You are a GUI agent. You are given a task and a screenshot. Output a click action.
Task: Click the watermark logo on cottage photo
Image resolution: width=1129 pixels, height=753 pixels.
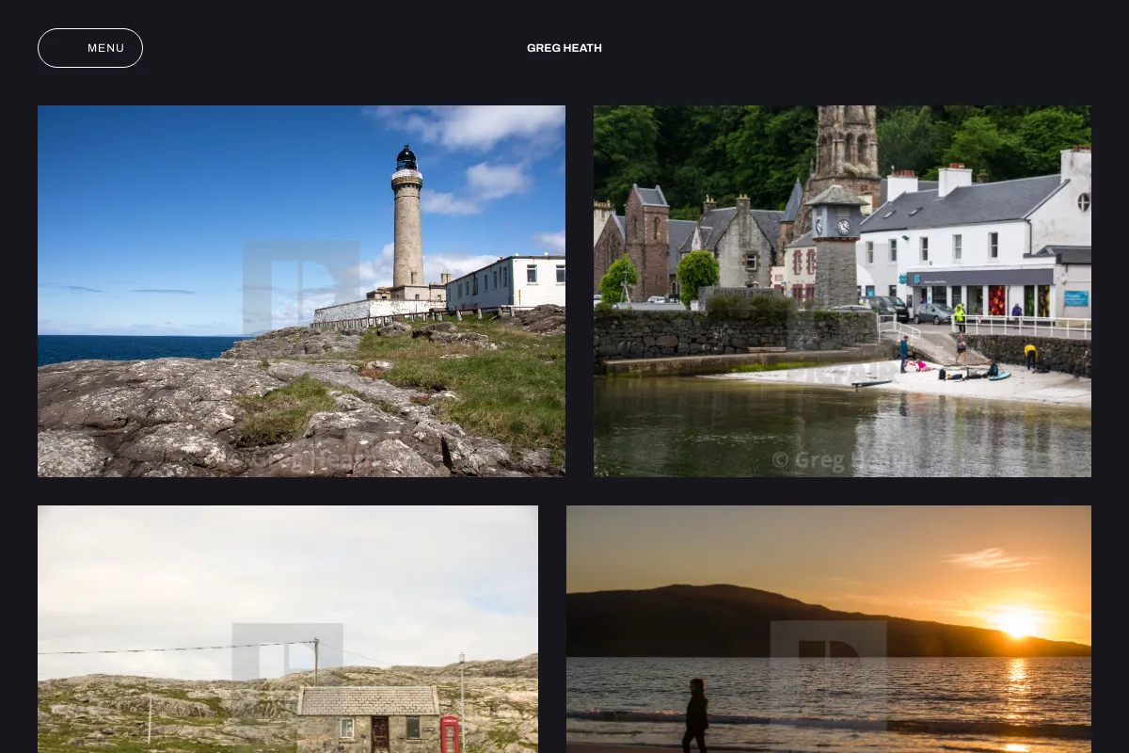coord(287,670)
